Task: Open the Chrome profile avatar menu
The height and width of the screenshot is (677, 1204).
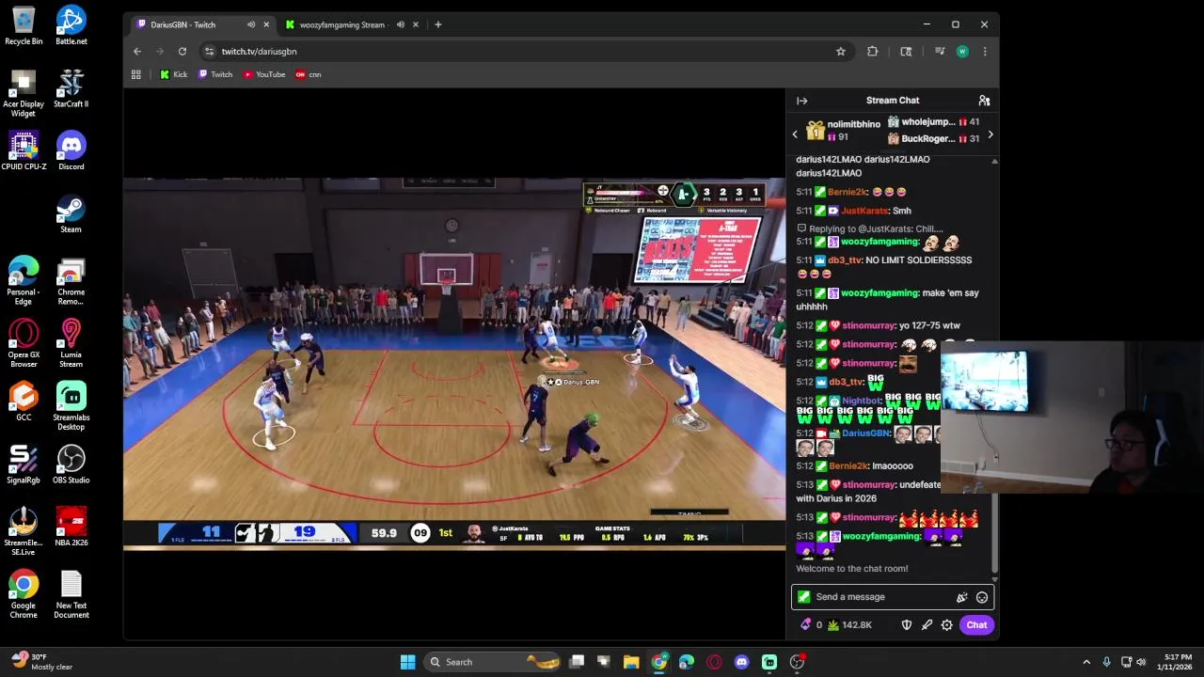Action: pos(962,52)
